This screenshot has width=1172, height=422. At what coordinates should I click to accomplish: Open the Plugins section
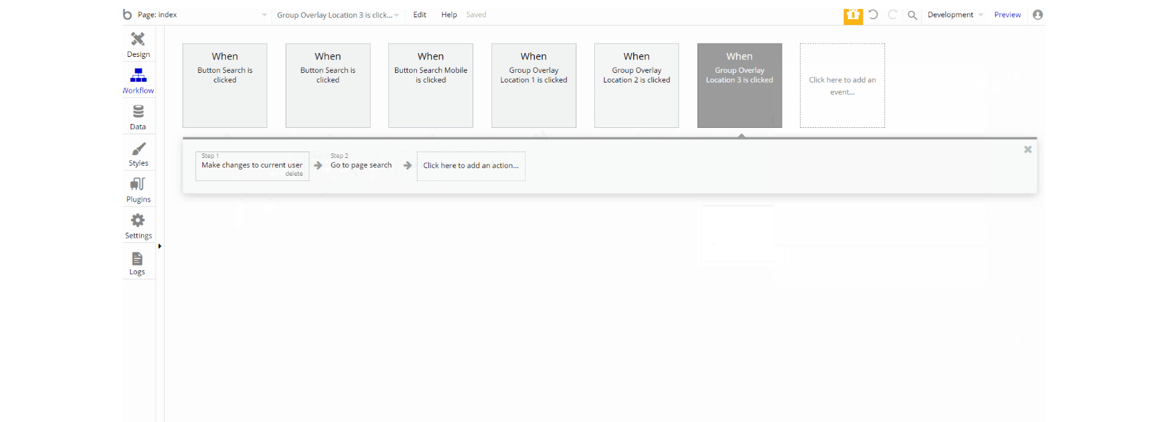point(138,189)
